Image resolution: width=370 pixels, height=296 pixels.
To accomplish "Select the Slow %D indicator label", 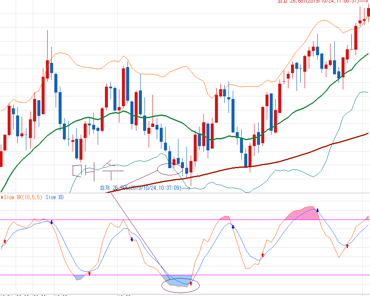I will click(x=54, y=197).
